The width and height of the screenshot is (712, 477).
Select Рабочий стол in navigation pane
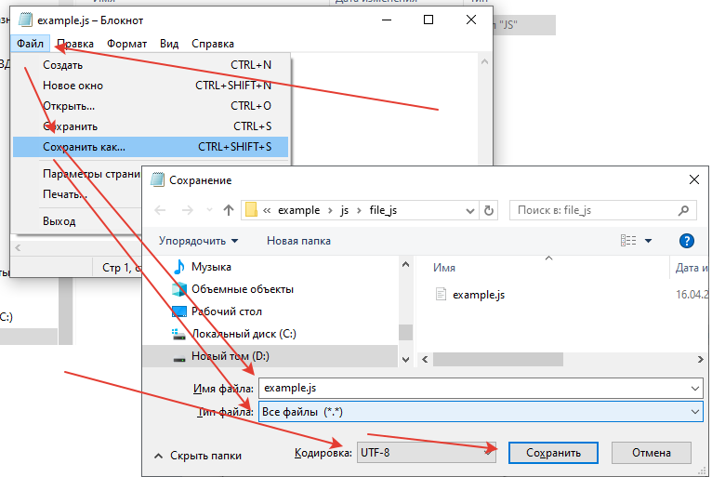click(x=226, y=311)
